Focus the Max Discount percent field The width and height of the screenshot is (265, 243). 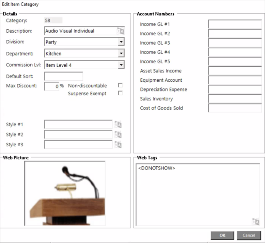(x=52, y=86)
